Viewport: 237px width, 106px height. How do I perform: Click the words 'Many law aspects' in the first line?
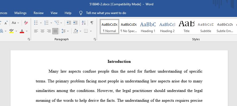click(x=65, y=71)
